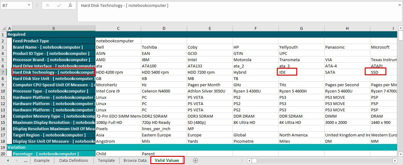Image resolution: width=403 pixels, height=165 pixels.
Task: Select column D header
Action: [164, 28]
